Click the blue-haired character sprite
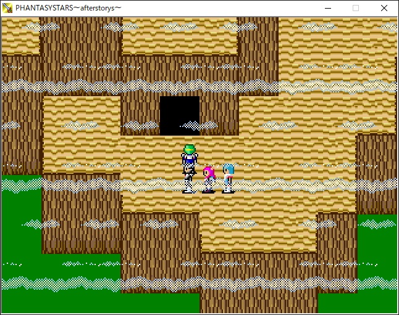The height and width of the screenshot is (315, 399). click(229, 178)
